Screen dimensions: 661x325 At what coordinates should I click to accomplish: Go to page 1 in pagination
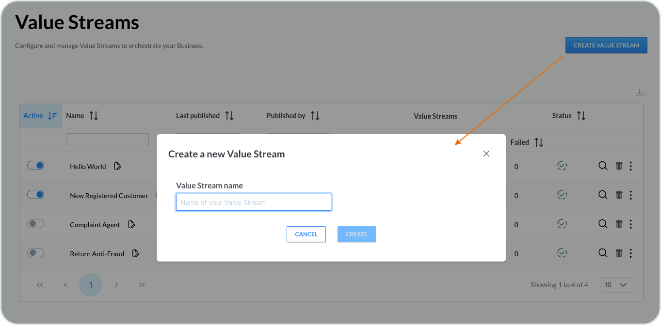[91, 285]
